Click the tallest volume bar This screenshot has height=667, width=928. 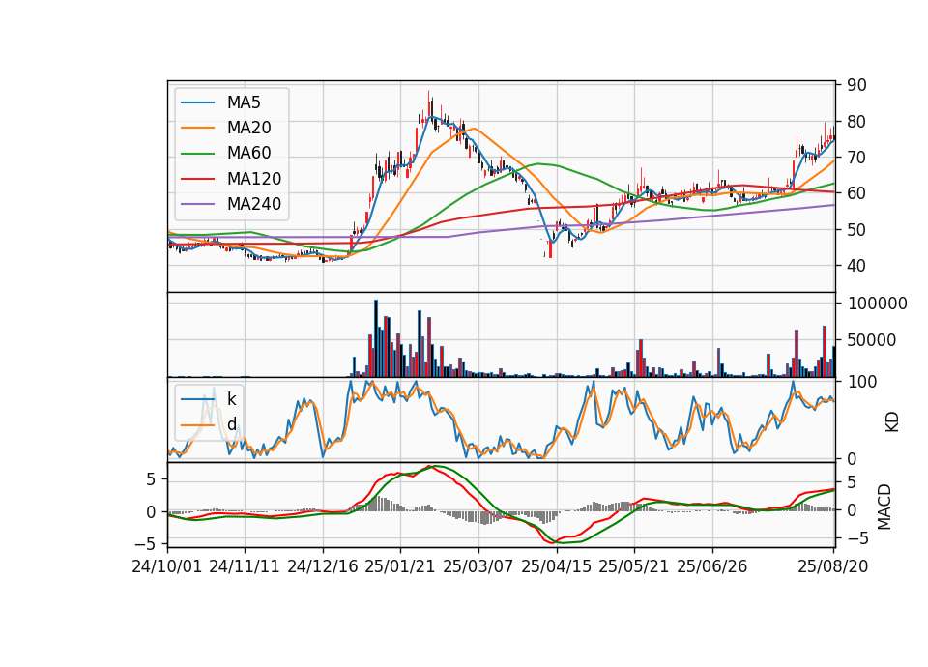coord(376,338)
